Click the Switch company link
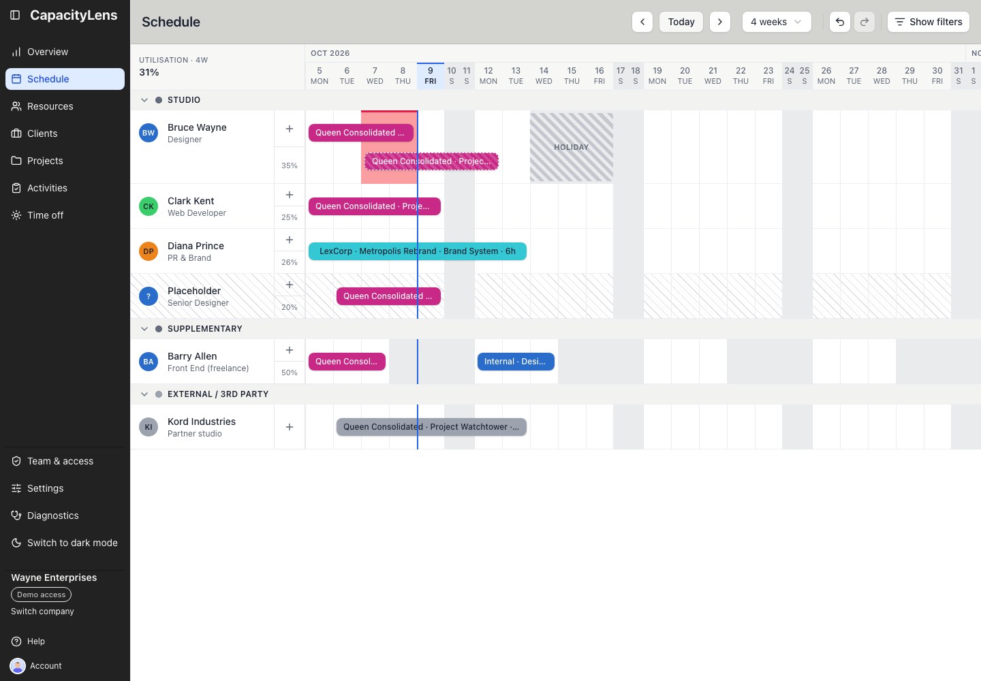Viewport: 981px width, 681px height. (42, 612)
